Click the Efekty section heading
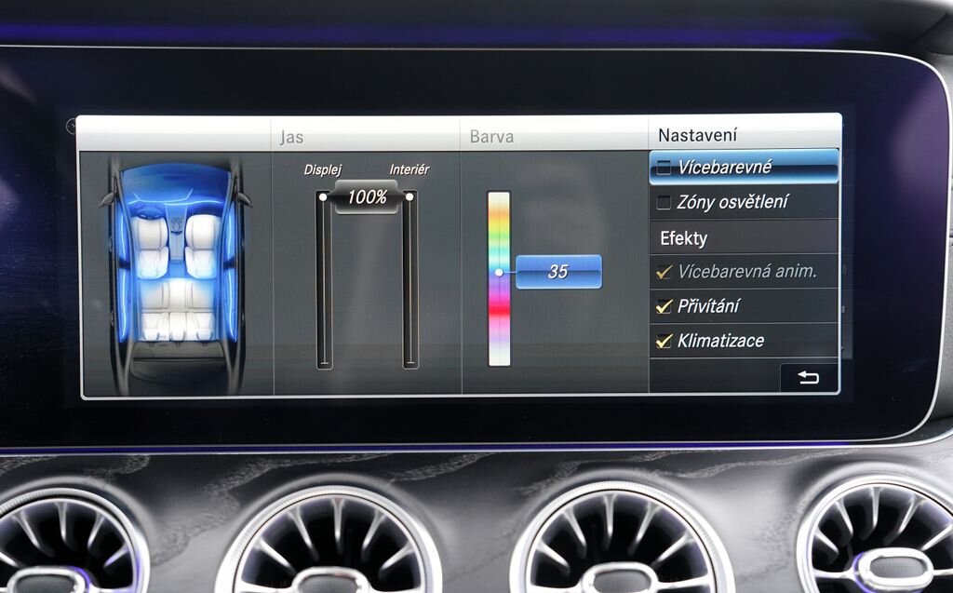 point(684,238)
